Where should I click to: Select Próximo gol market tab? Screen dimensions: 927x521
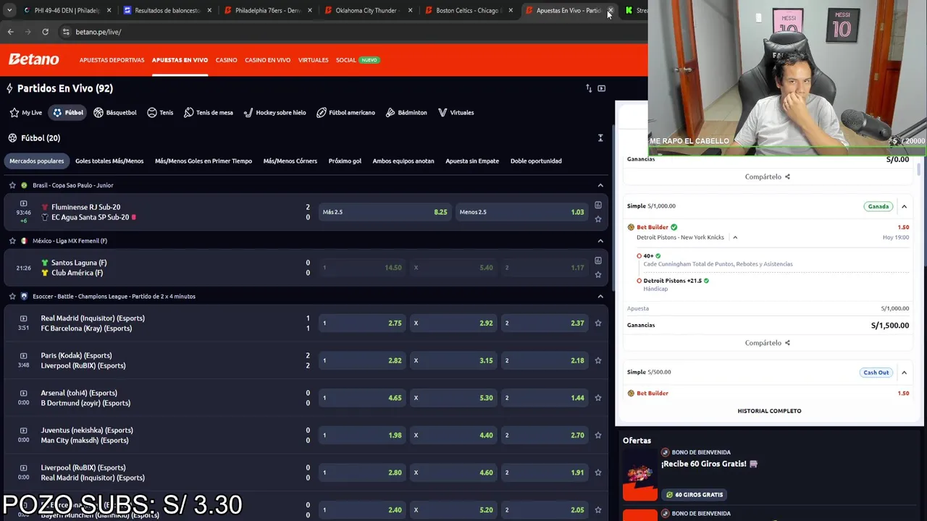[345, 161]
